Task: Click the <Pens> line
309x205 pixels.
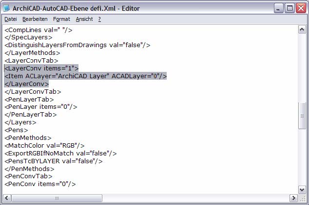Action: tap(16, 130)
